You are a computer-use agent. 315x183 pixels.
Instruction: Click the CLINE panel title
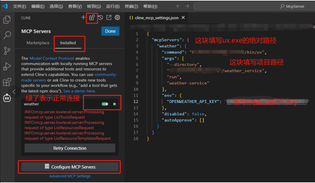[x=26, y=18]
